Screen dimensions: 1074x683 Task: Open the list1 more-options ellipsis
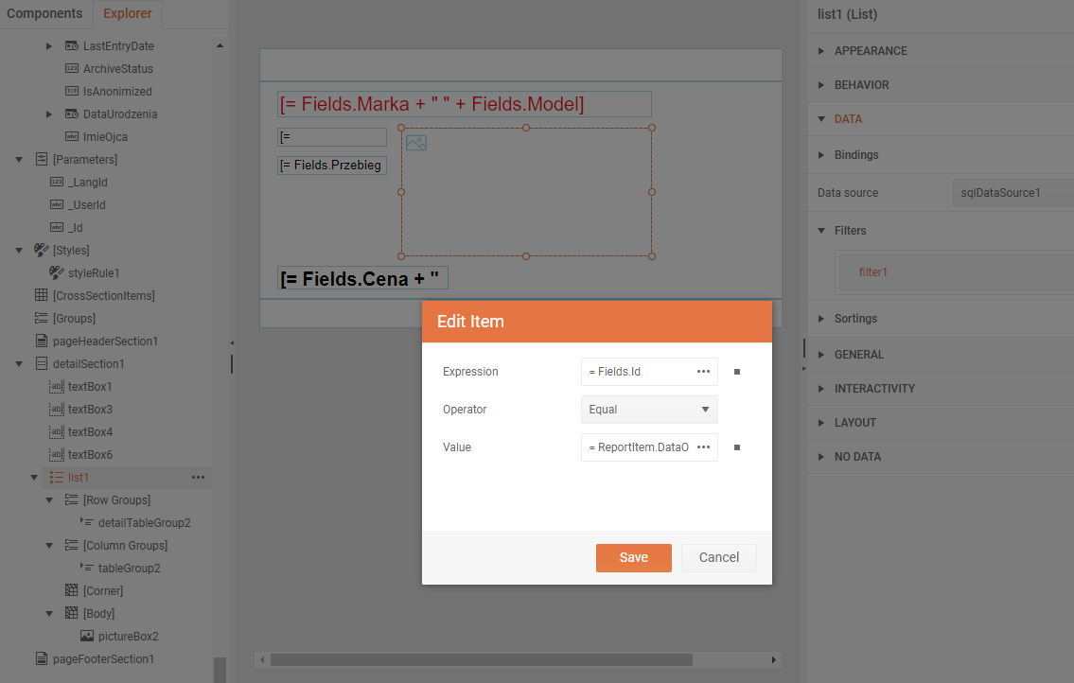[x=198, y=478]
